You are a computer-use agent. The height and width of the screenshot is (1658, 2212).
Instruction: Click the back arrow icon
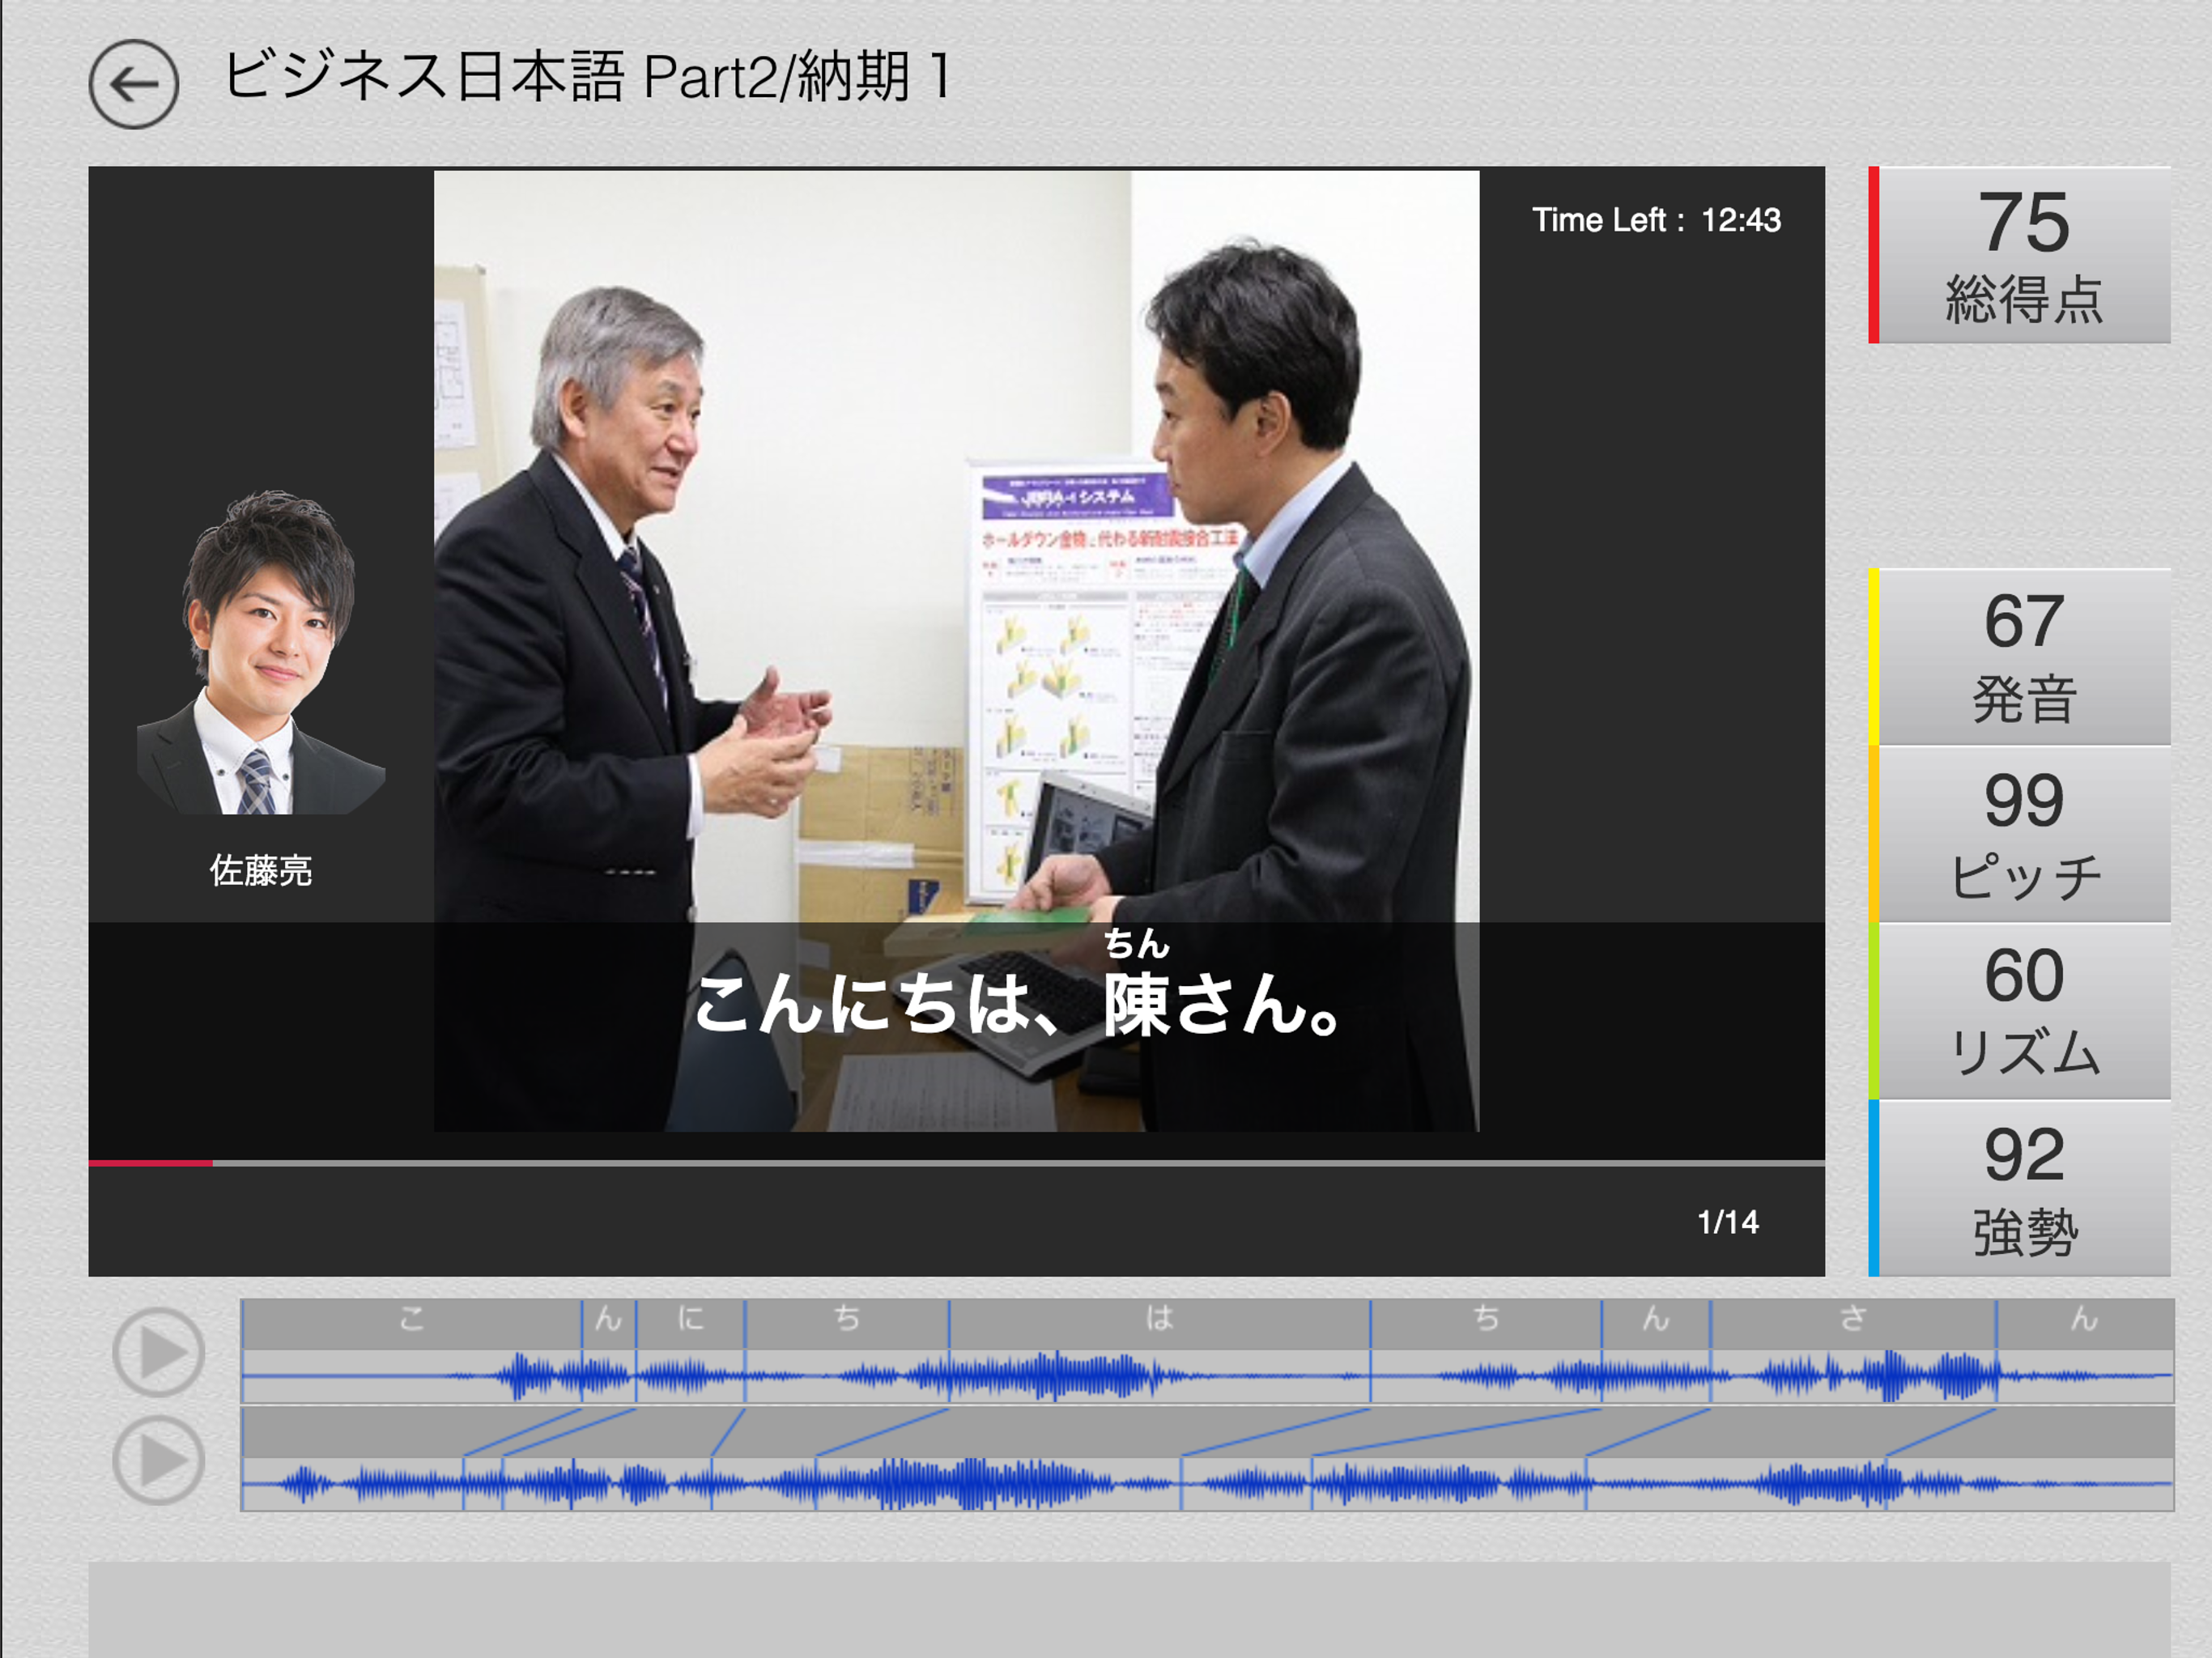click(x=133, y=85)
